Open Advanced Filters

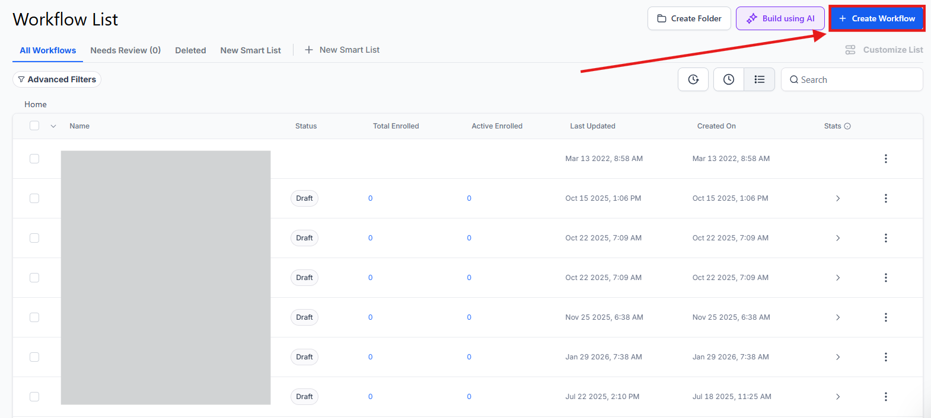point(57,79)
